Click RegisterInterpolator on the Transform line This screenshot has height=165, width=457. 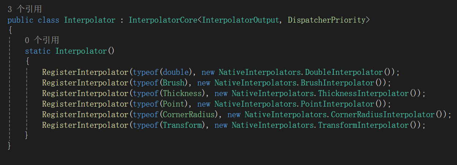(x=85, y=125)
